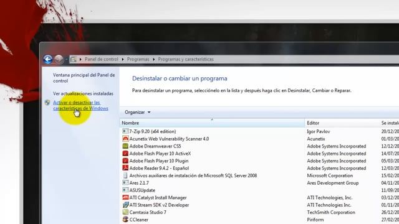Open the Organizar dropdown menu

[x=137, y=112]
